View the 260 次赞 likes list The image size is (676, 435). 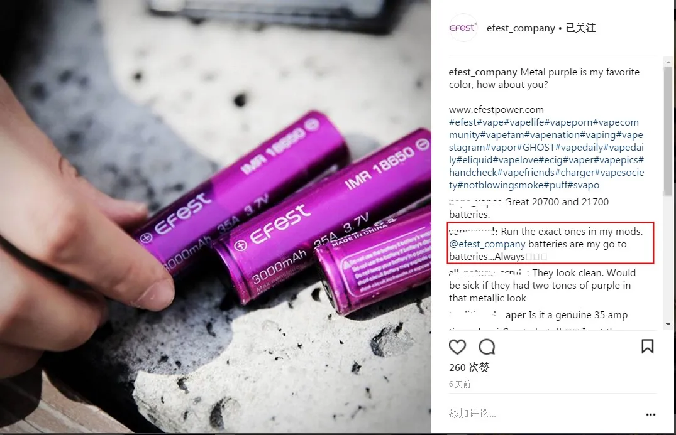tap(469, 367)
